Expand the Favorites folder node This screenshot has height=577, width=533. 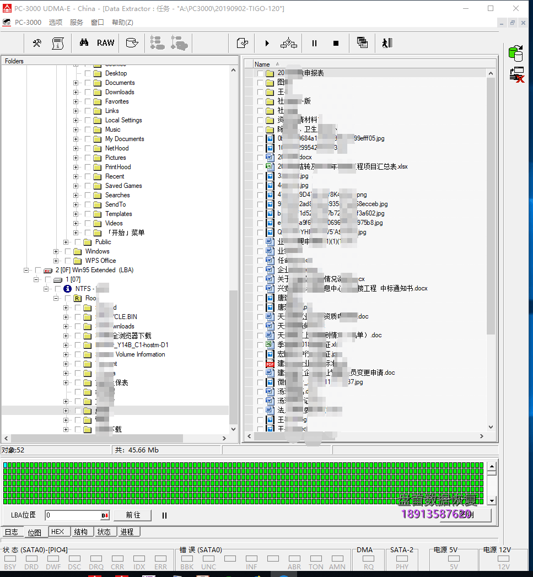point(76,101)
